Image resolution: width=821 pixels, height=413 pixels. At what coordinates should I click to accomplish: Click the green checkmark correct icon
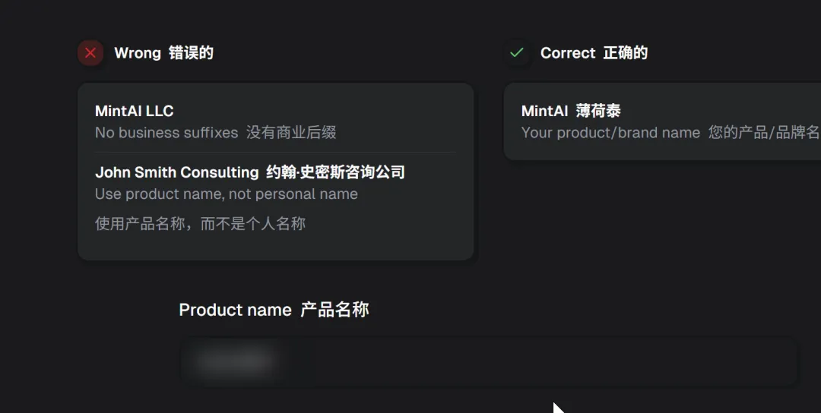tap(517, 53)
